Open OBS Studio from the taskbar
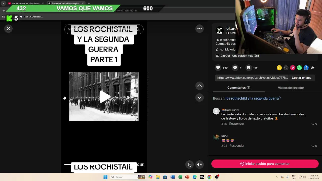Screen dimensions: 322x181 point(217,177)
